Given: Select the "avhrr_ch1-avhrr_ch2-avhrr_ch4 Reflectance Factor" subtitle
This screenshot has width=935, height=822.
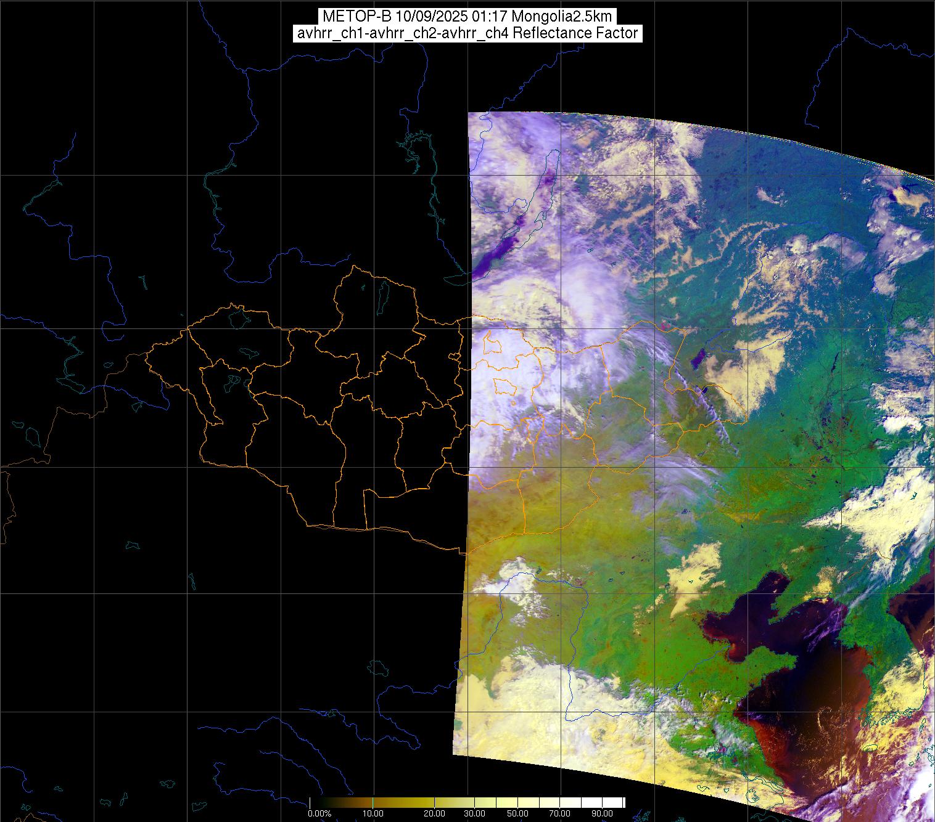Looking at the screenshot, I should (x=467, y=33).
